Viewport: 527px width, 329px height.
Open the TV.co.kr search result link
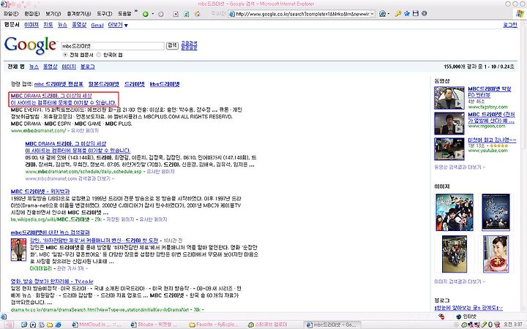(x=52, y=281)
